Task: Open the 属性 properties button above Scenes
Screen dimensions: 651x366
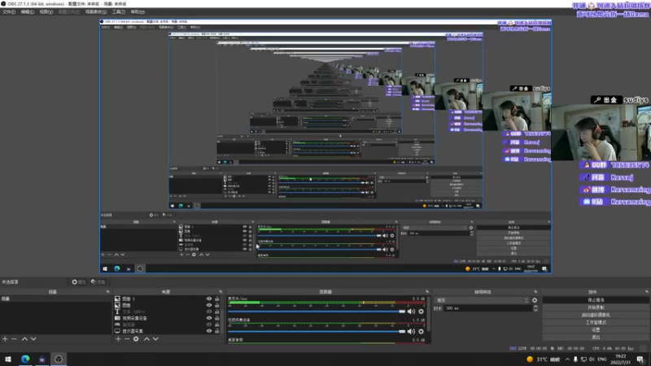Action: tap(79, 281)
